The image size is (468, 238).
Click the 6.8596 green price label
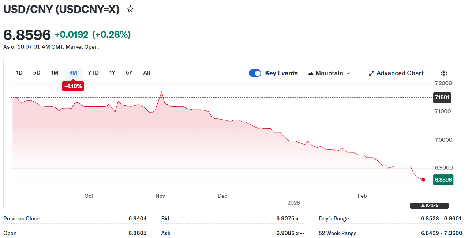(443, 180)
